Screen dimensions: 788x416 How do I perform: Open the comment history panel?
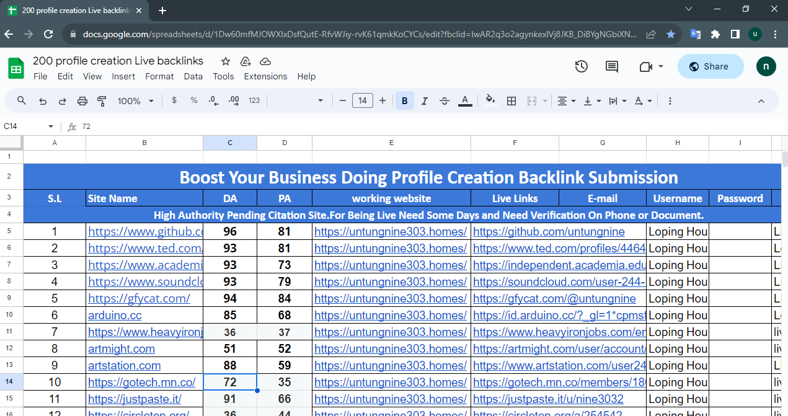(611, 66)
